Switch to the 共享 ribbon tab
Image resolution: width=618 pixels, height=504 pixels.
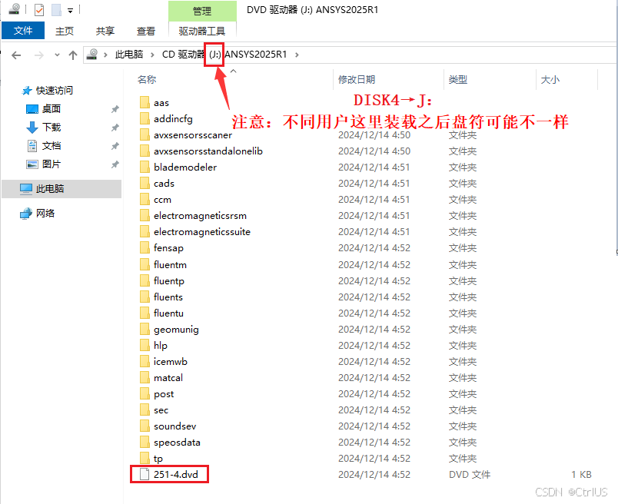105,31
